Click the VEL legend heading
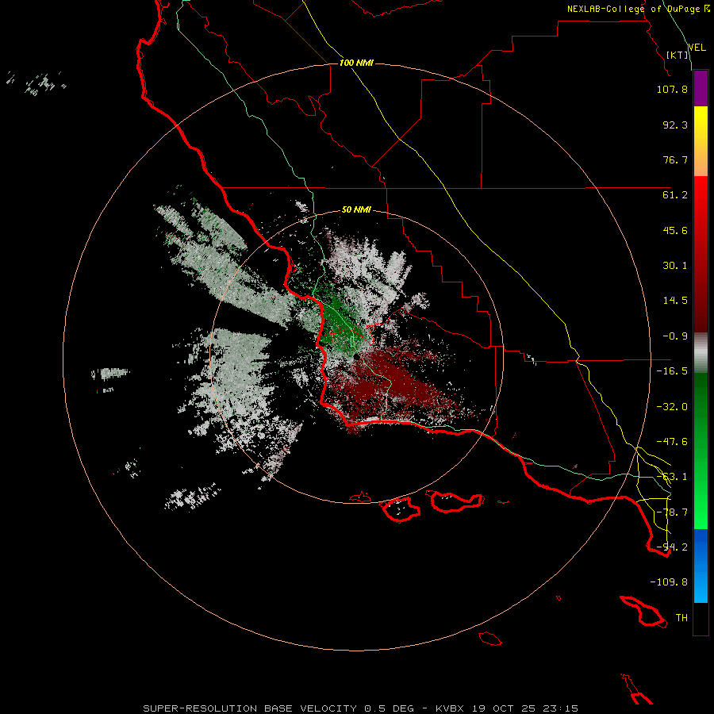714x714 pixels. pyautogui.click(x=697, y=48)
